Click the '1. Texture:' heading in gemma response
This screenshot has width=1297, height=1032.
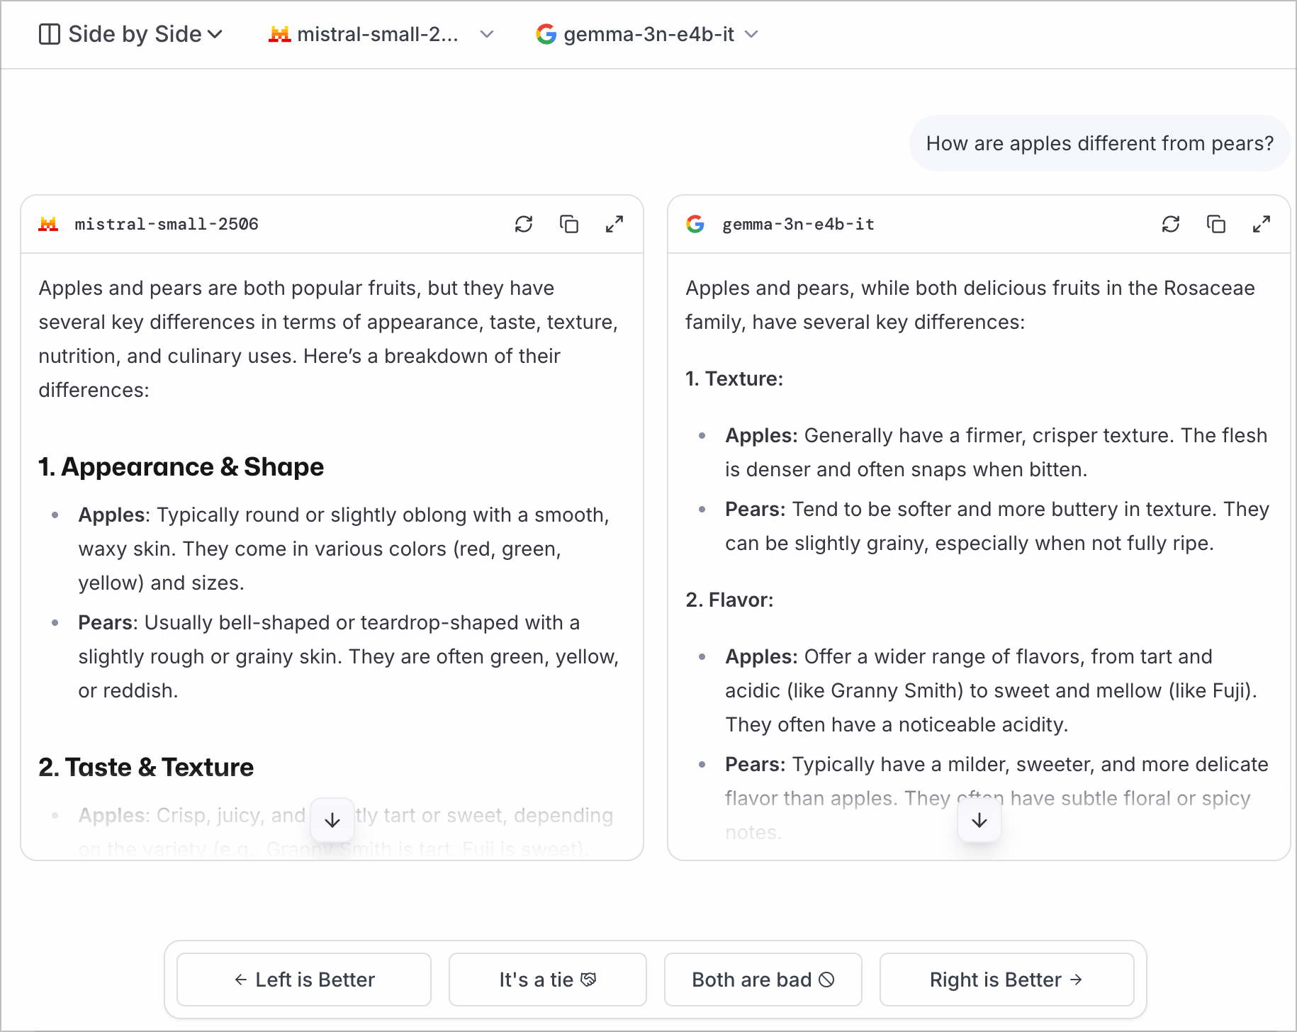[734, 378]
